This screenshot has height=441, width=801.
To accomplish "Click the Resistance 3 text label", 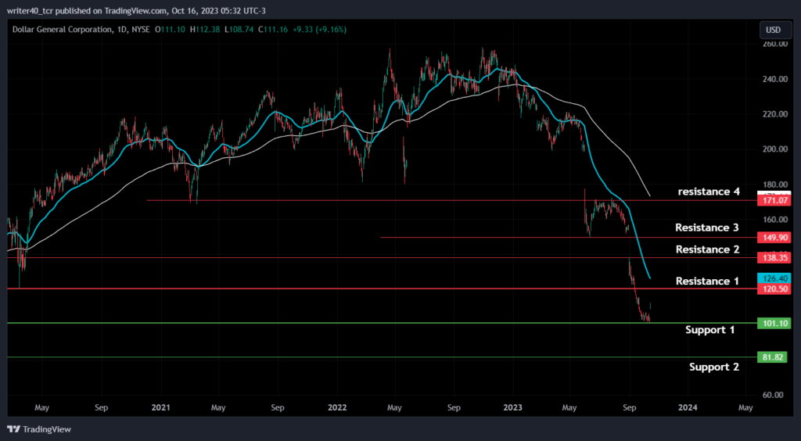I will pyautogui.click(x=707, y=228).
